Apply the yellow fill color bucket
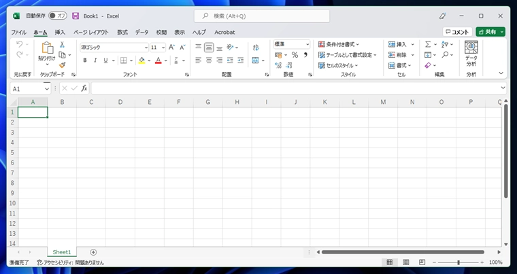 (141, 61)
